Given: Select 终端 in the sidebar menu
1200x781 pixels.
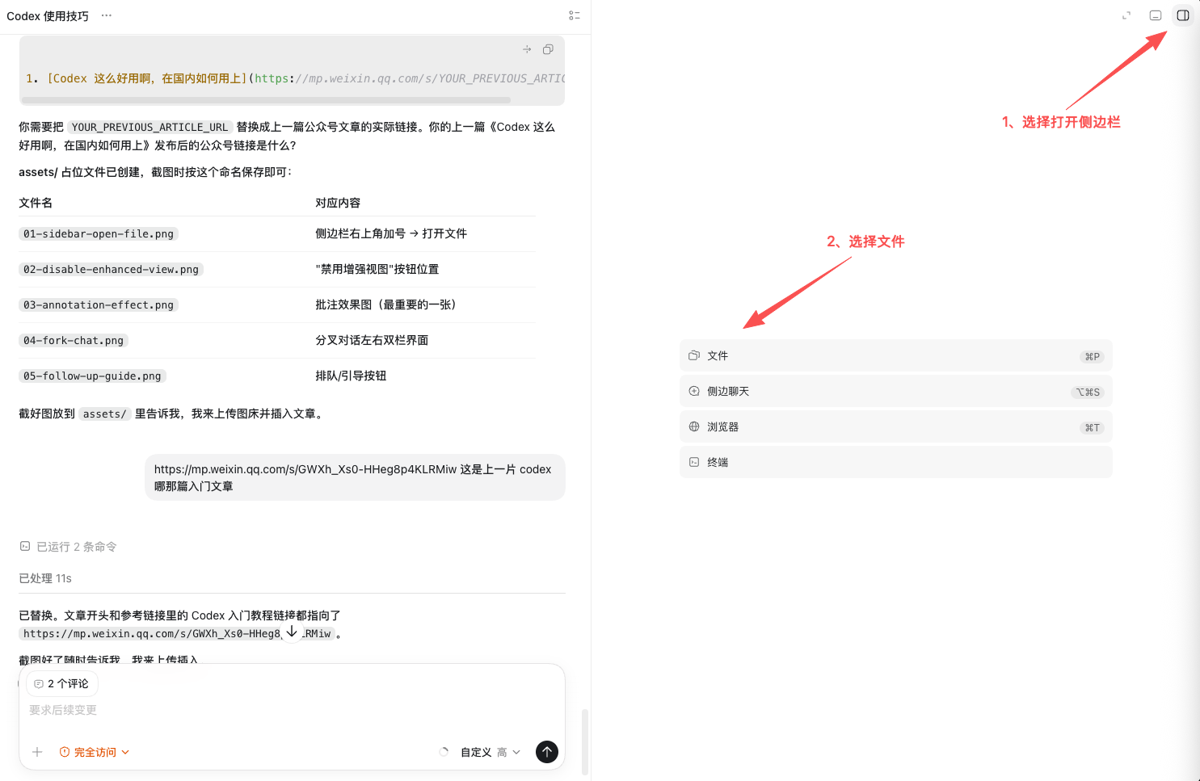Looking at the screenshot, I should tap(896, 463).
